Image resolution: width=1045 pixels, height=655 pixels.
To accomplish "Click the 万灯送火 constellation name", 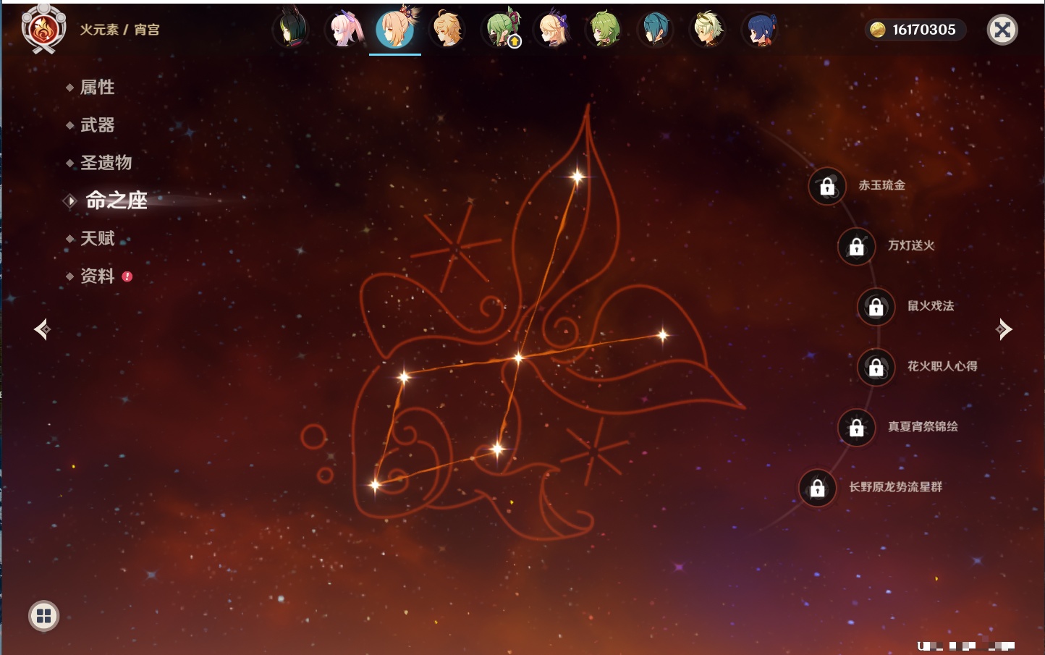I will [x=911, y=245].
